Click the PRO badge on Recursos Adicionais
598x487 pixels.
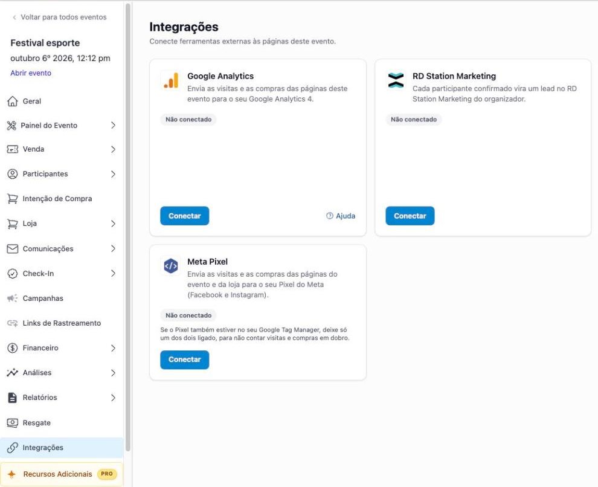point(107,474)
